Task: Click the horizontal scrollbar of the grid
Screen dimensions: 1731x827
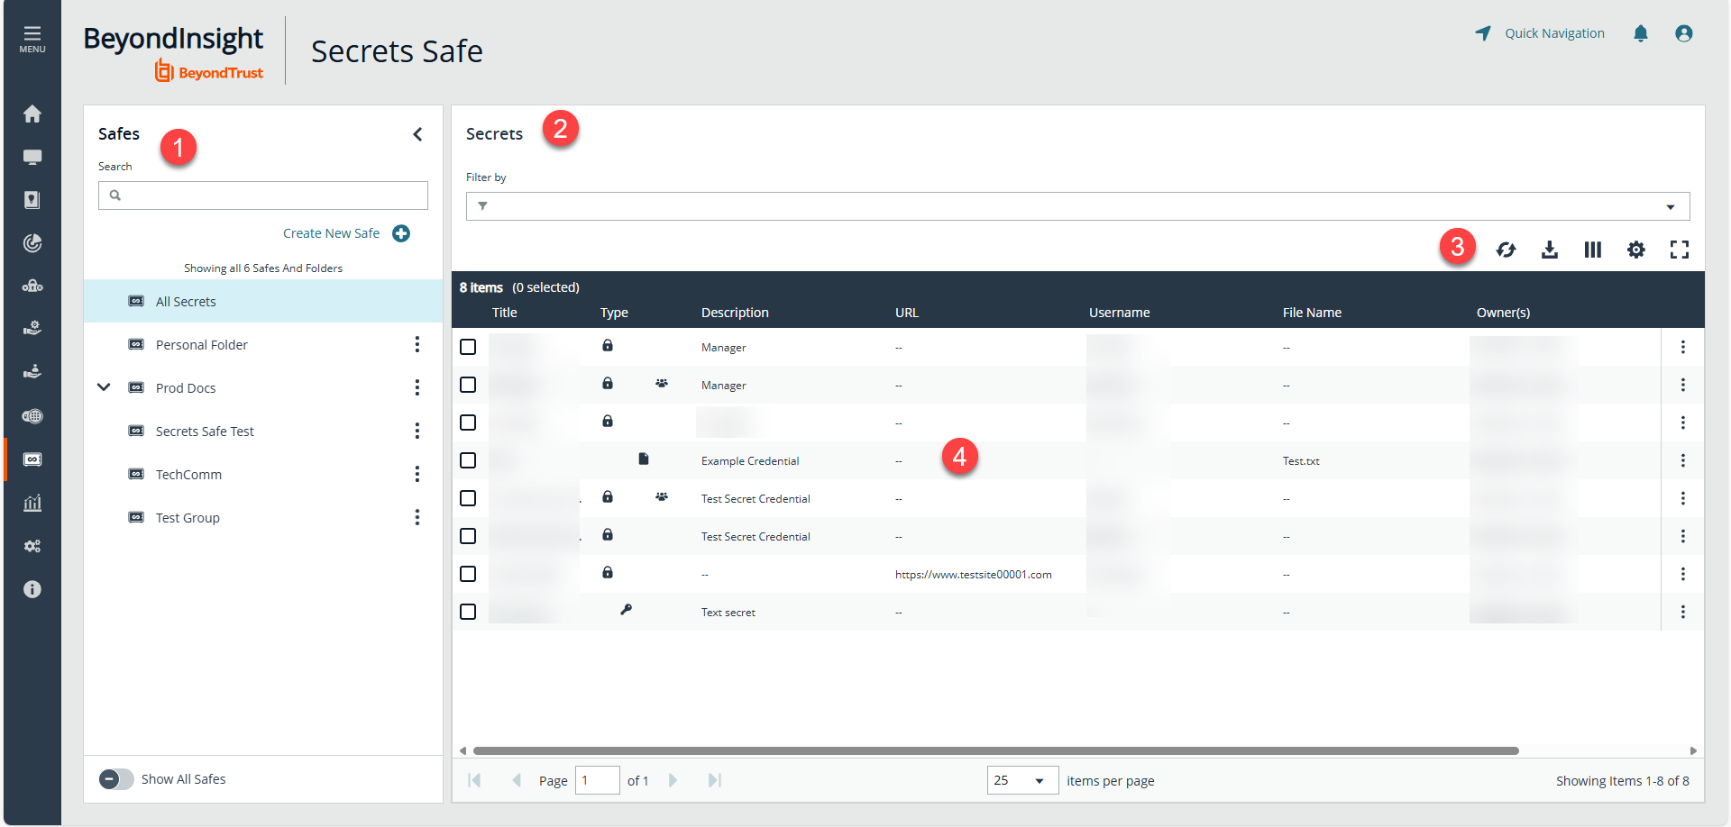Action: click(996, 750)
